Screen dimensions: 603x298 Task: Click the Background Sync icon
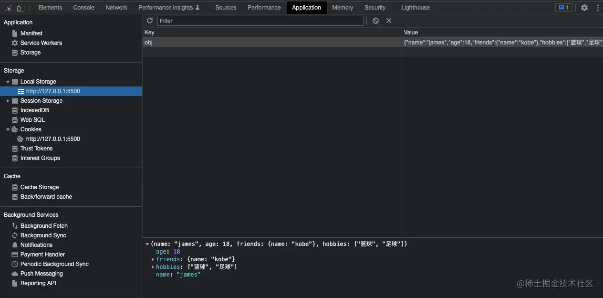click(x=15, y=235)
